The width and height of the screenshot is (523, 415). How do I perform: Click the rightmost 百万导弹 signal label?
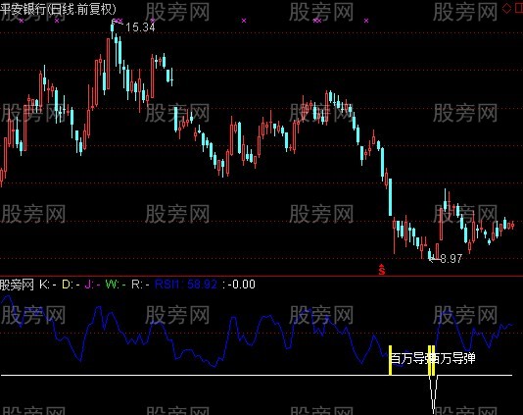pyautogui.click(x=454, y=358)
